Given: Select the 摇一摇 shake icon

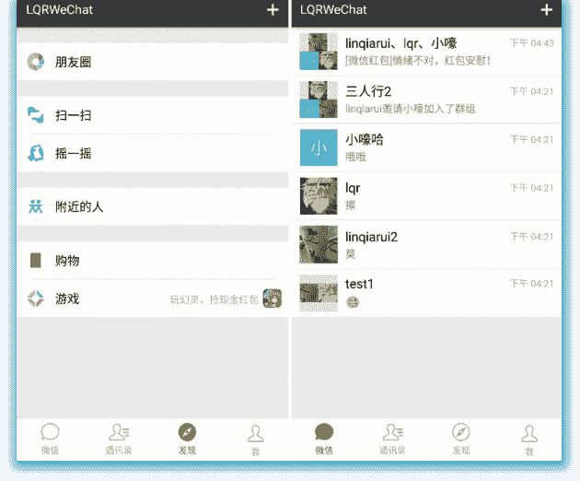Looking at the screenshot, I should [36, 153].
